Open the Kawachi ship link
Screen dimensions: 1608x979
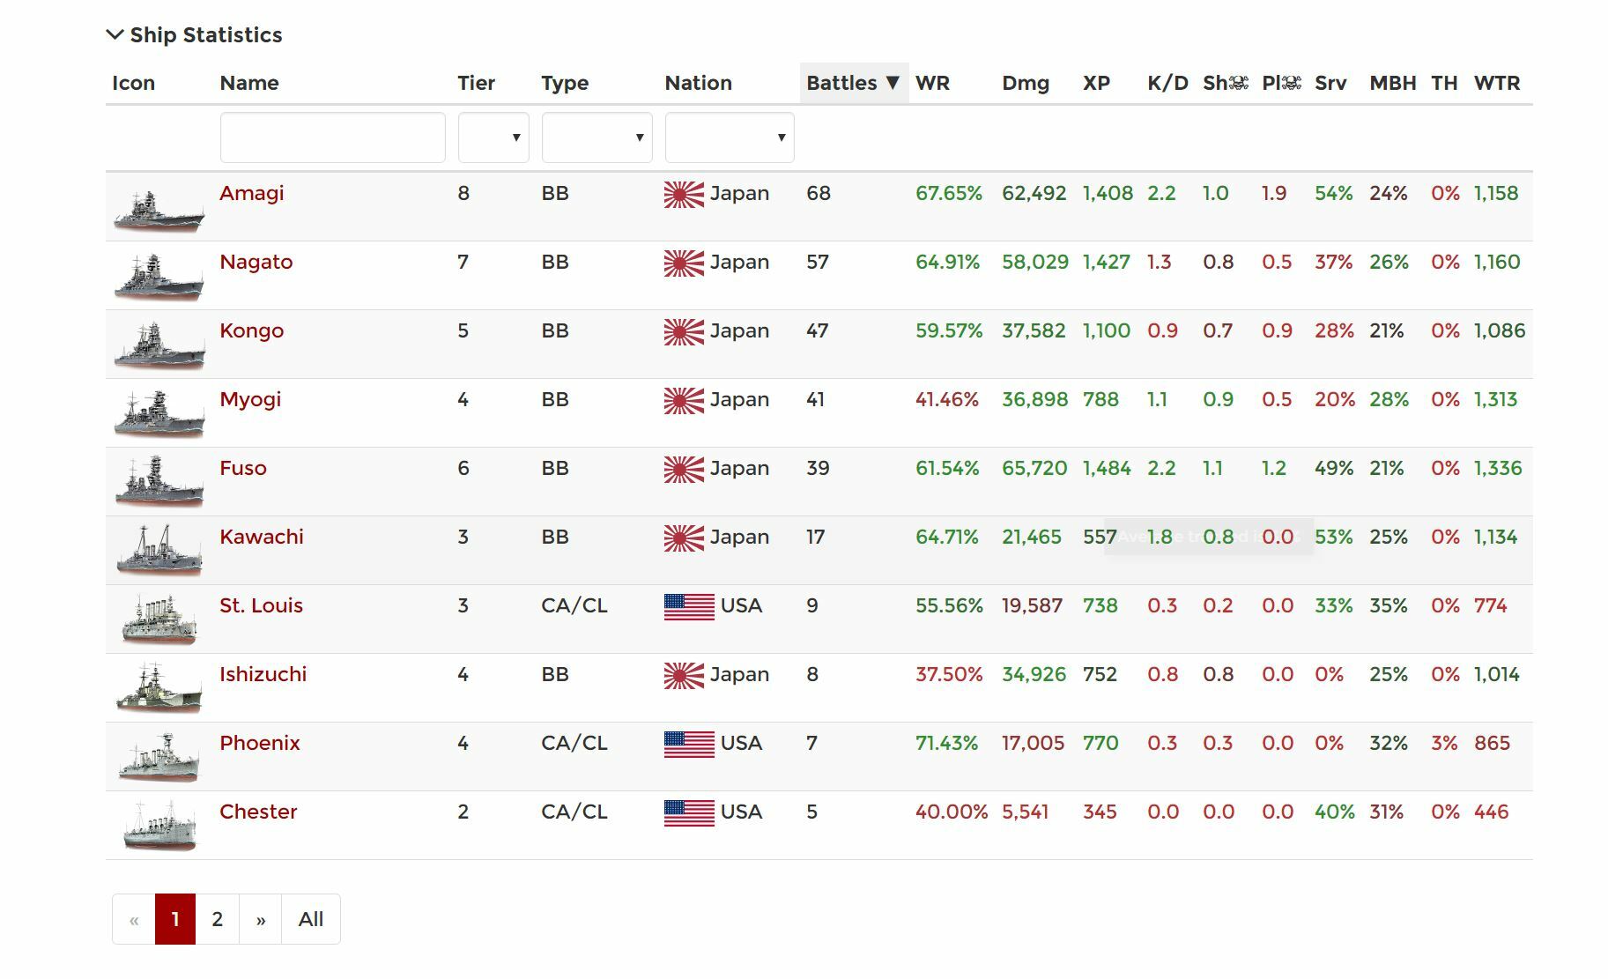click(262, 537)
